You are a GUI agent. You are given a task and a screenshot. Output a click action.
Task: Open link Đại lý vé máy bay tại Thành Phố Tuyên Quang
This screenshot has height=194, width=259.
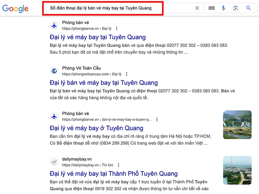[x=114, y=174]
